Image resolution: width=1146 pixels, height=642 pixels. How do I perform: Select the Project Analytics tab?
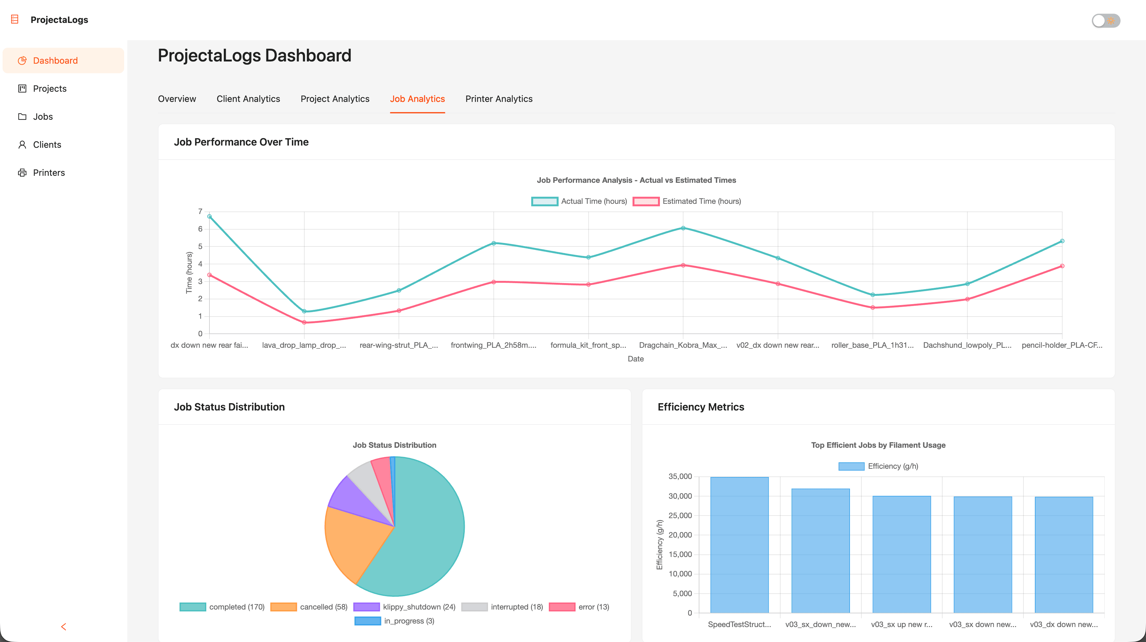click(335, 99)
